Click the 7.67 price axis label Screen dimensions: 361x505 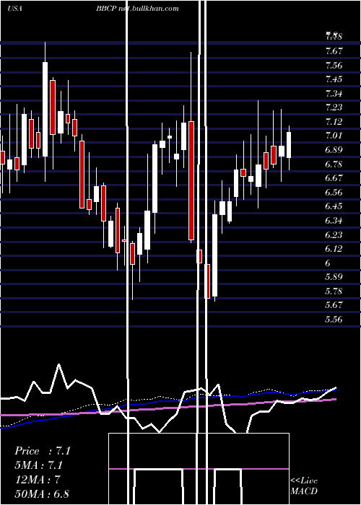(x=334, y=51)
